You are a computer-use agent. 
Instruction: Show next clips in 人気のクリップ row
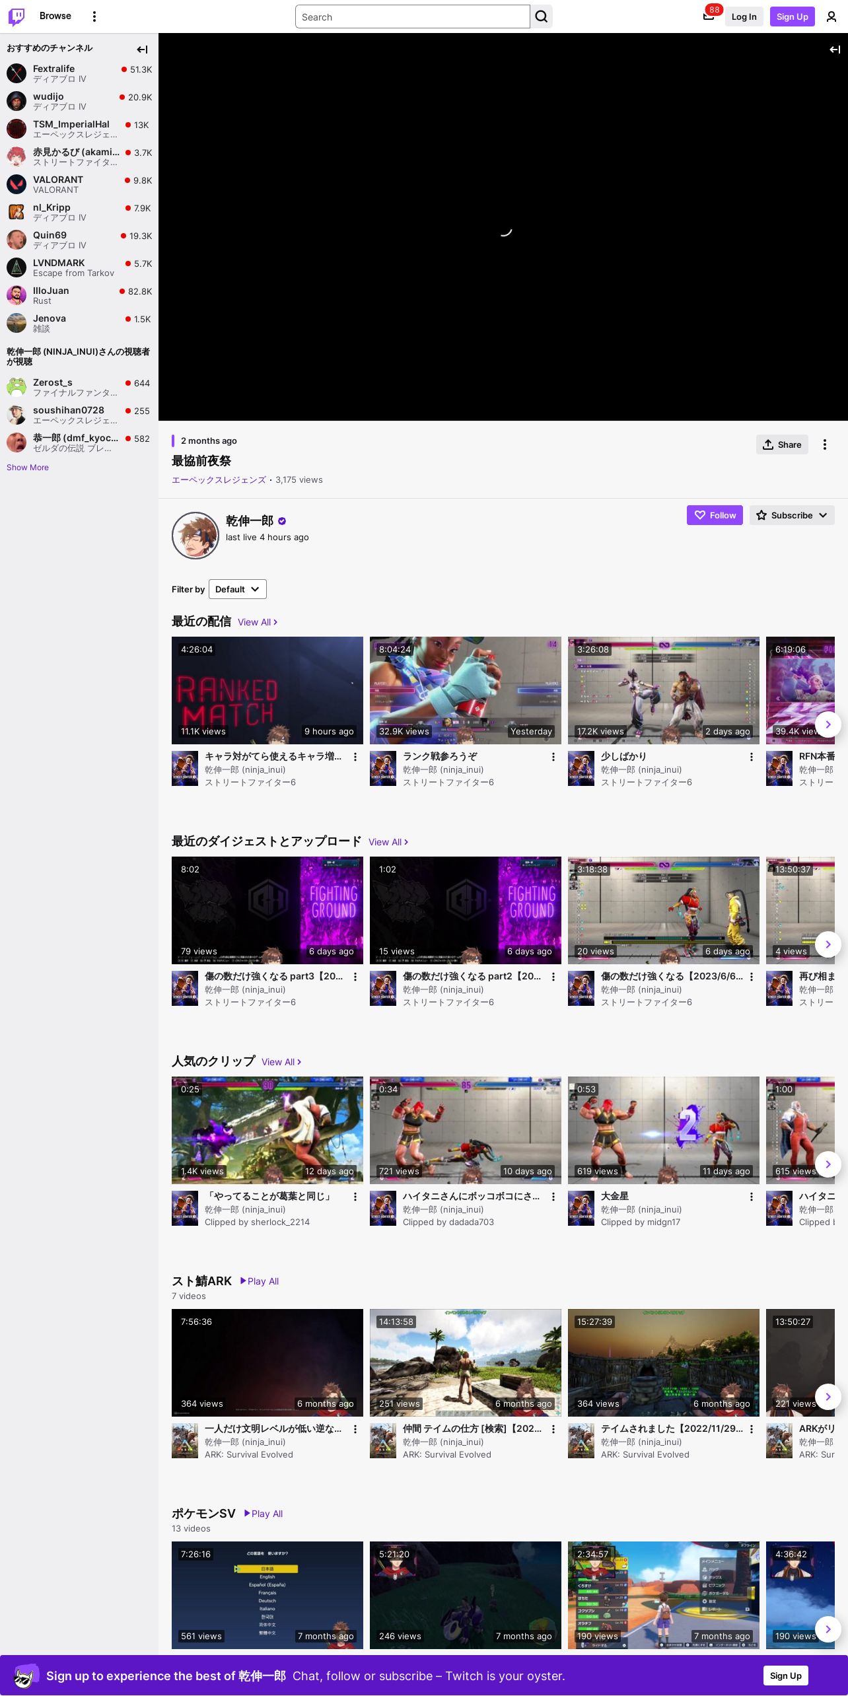coord(828,1164)
